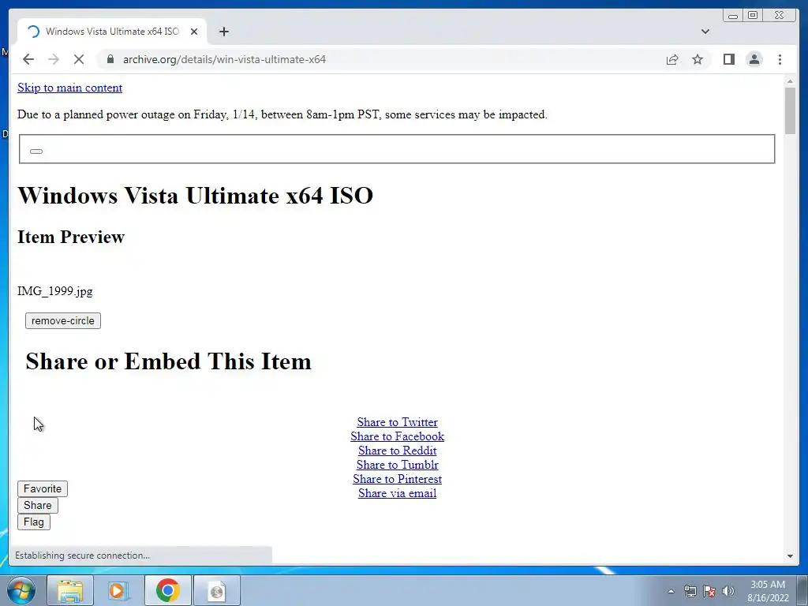
Task: Open the taskbar clock showing 3:05 AM
Action: click(768, 591)
